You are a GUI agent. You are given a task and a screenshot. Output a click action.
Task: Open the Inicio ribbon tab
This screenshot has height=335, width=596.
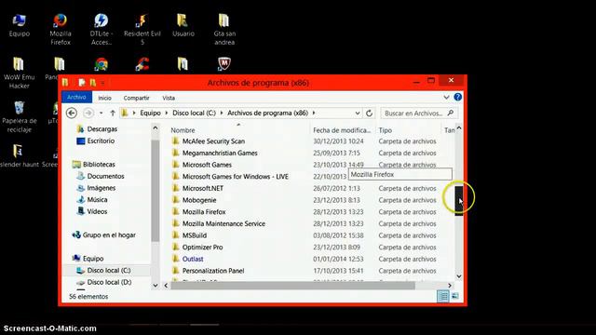point(104,98)
